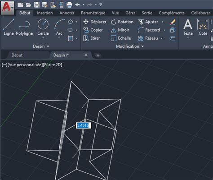Open the Ajuster dropdown arrow
Image resolution: width=213 pixels, height=180 pixels.
[162, 22]
